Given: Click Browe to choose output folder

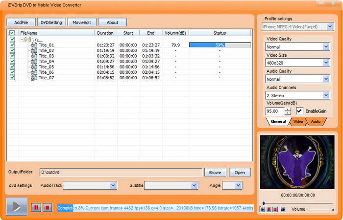Looking at the screenshot, I should (215, 173).
